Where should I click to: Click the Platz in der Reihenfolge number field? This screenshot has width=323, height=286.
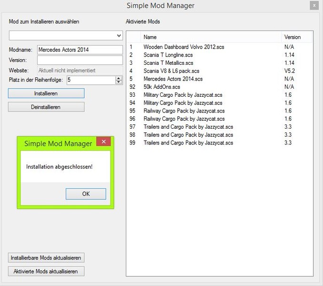click(x=91, y=80)
